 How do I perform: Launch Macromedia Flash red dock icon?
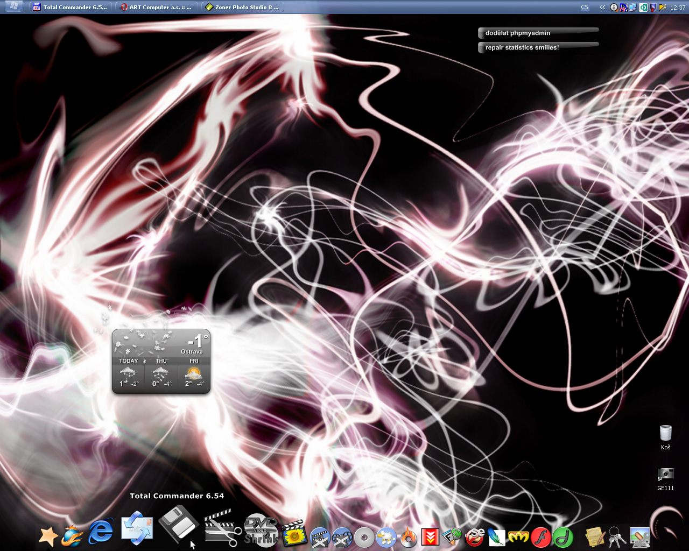pos(541,537)
